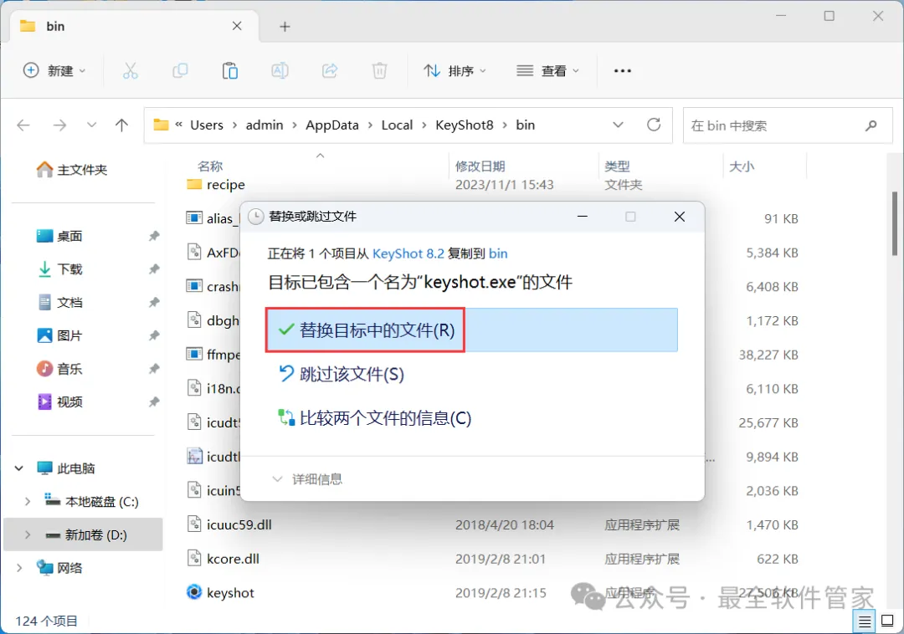Collapse This PC (此电脑) tree node
The width and height of the screenshot is (904, 634).
(19, 468)
